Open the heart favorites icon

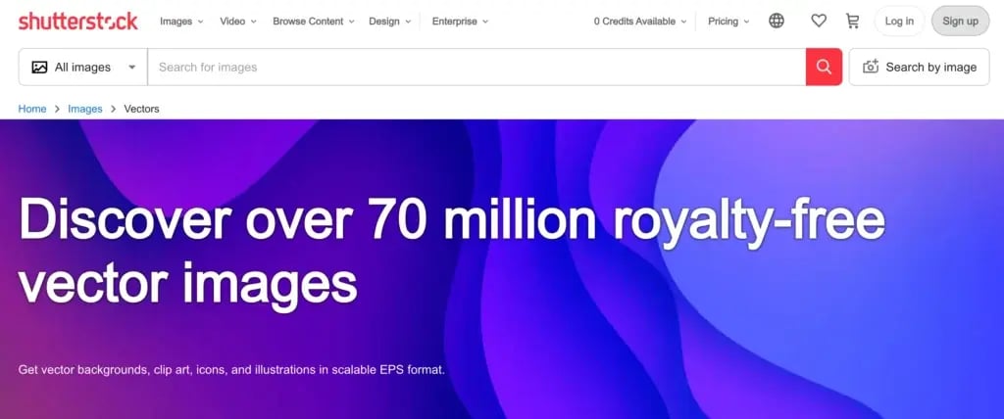tap(819, 21)
